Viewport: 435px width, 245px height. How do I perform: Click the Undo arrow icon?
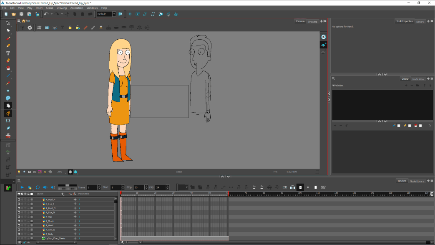(x=46, y=14)
